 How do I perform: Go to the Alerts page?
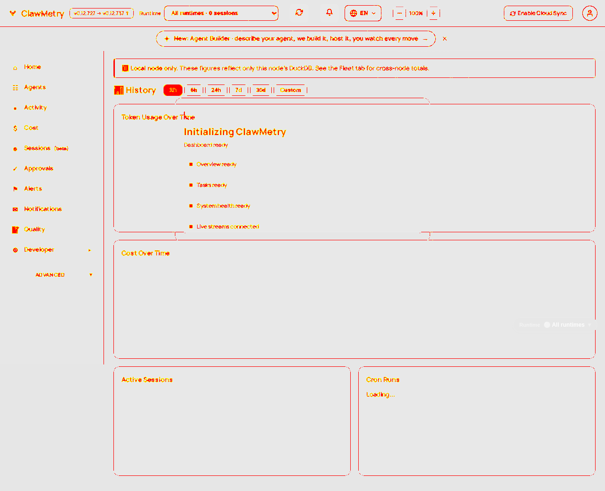coord(33,189)
